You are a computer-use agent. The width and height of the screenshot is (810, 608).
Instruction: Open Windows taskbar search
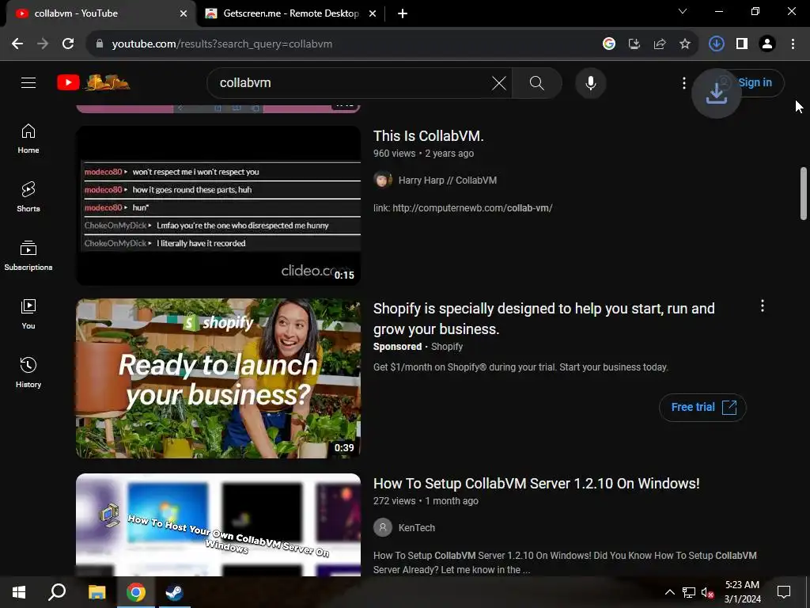[57, 592]
